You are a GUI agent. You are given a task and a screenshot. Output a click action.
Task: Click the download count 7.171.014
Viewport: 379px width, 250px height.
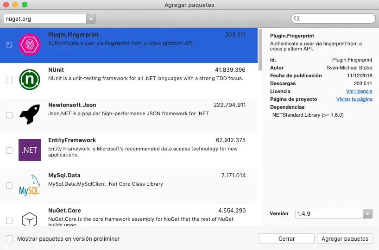coord(234,175)
